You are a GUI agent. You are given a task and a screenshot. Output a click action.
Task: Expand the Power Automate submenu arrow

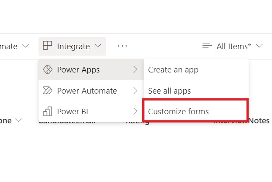pyautogui.click(x=135, y=91)
